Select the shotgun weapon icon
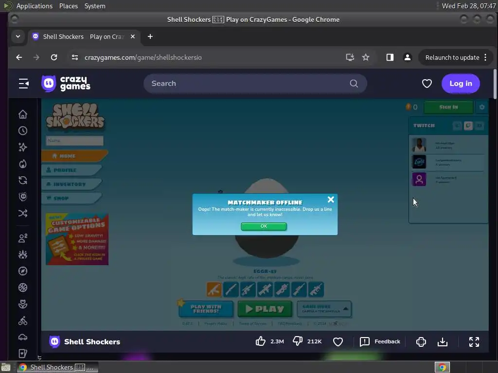 click(231, 289)
